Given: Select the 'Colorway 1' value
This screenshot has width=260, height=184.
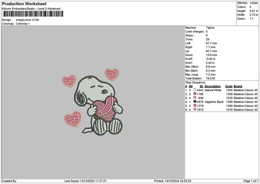Looking at the screenshot, I should pos(23,24).
